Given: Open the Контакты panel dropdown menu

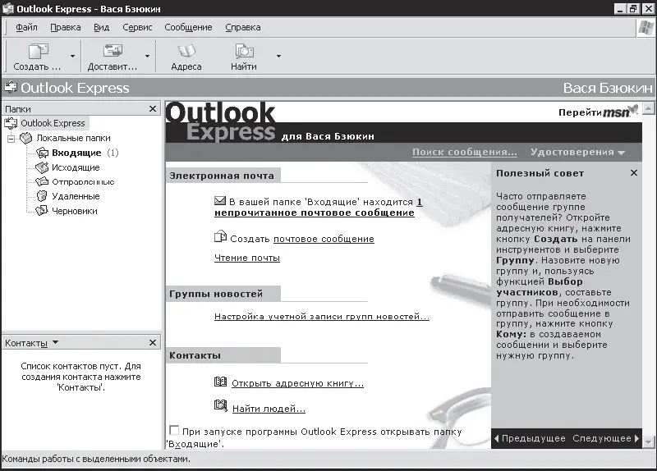Looking at the screenshot, I should pos(55,342).
